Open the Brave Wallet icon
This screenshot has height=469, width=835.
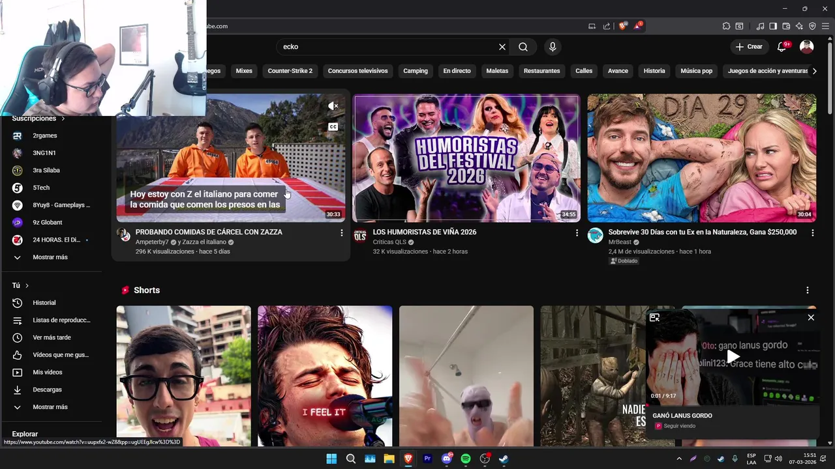pyautogui.click(x=786, y=26)
